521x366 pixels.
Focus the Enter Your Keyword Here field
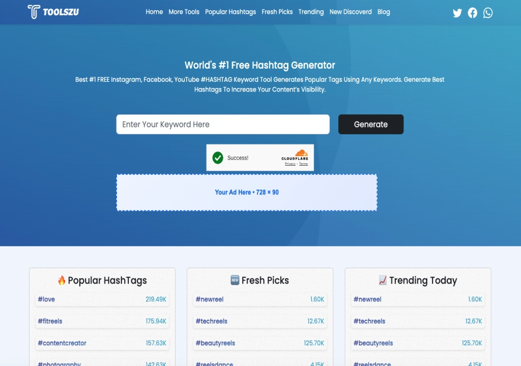coord(223,125)
